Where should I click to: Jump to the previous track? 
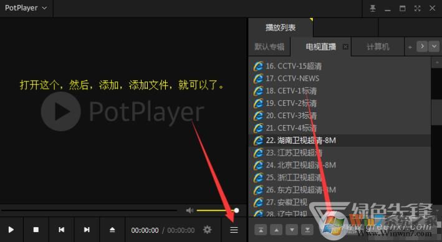pyautogui.click(x=61, y=230)
